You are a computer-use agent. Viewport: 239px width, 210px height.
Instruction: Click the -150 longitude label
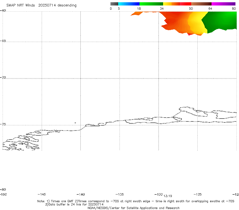click(3, 194)
